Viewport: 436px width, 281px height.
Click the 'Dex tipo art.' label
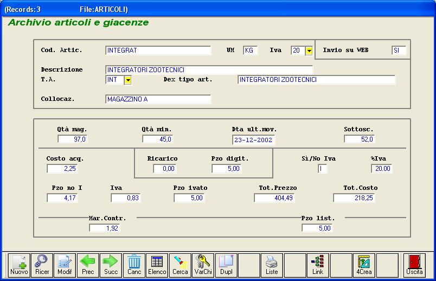click(x=188, y=80)
